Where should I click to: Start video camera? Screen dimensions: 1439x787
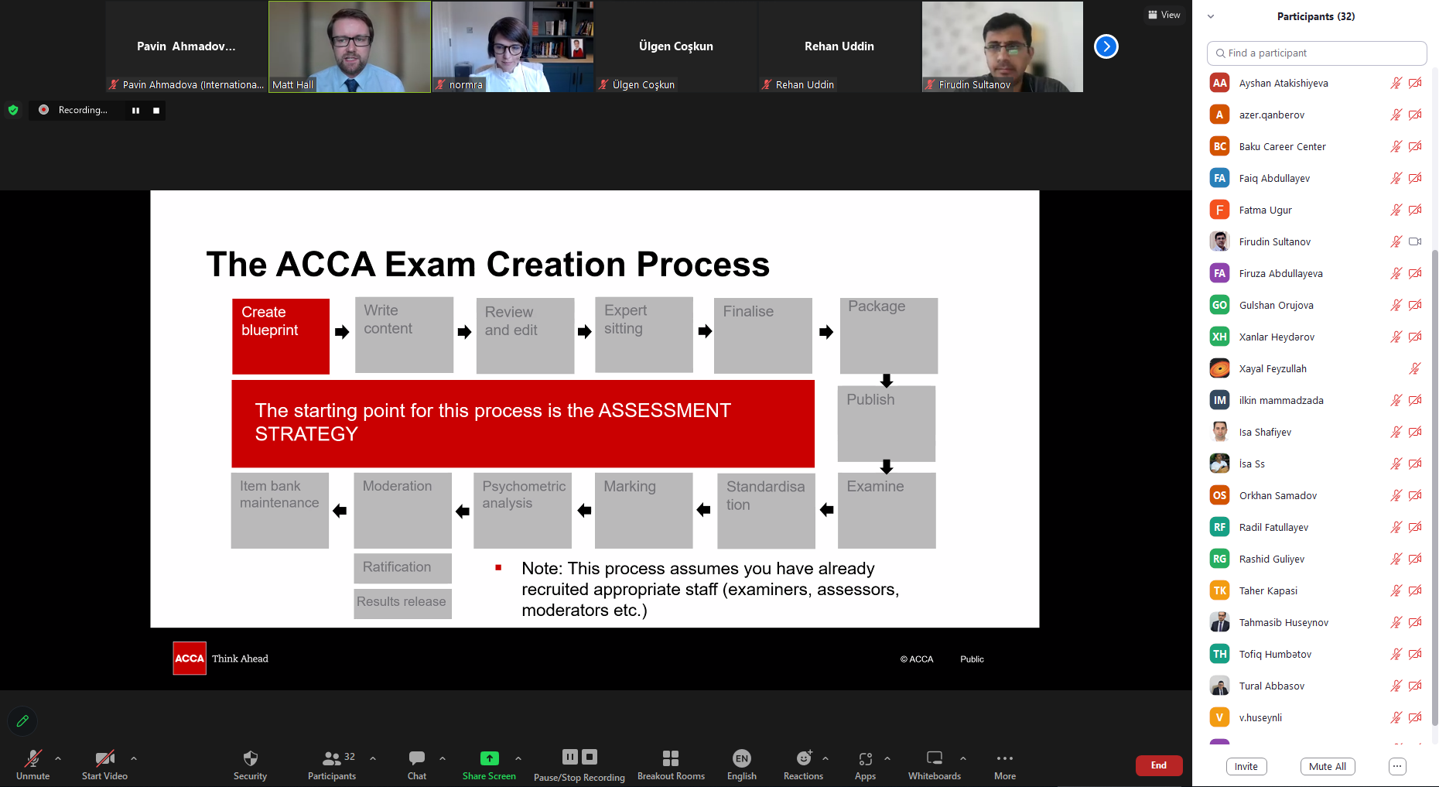pyautogui.click(x=104, y=758)
